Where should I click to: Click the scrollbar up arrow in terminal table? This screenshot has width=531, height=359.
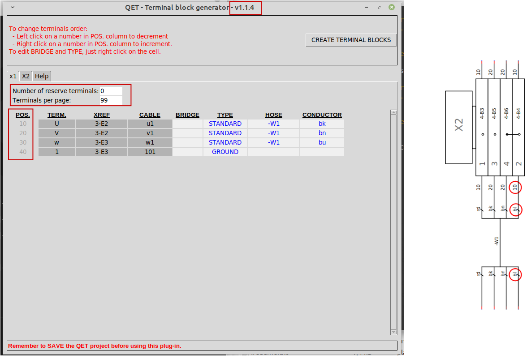click(x=393, y=112)
